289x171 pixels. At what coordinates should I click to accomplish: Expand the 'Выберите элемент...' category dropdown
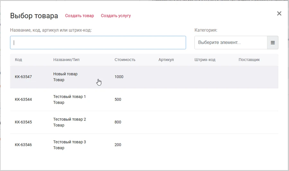pos(231,43)
